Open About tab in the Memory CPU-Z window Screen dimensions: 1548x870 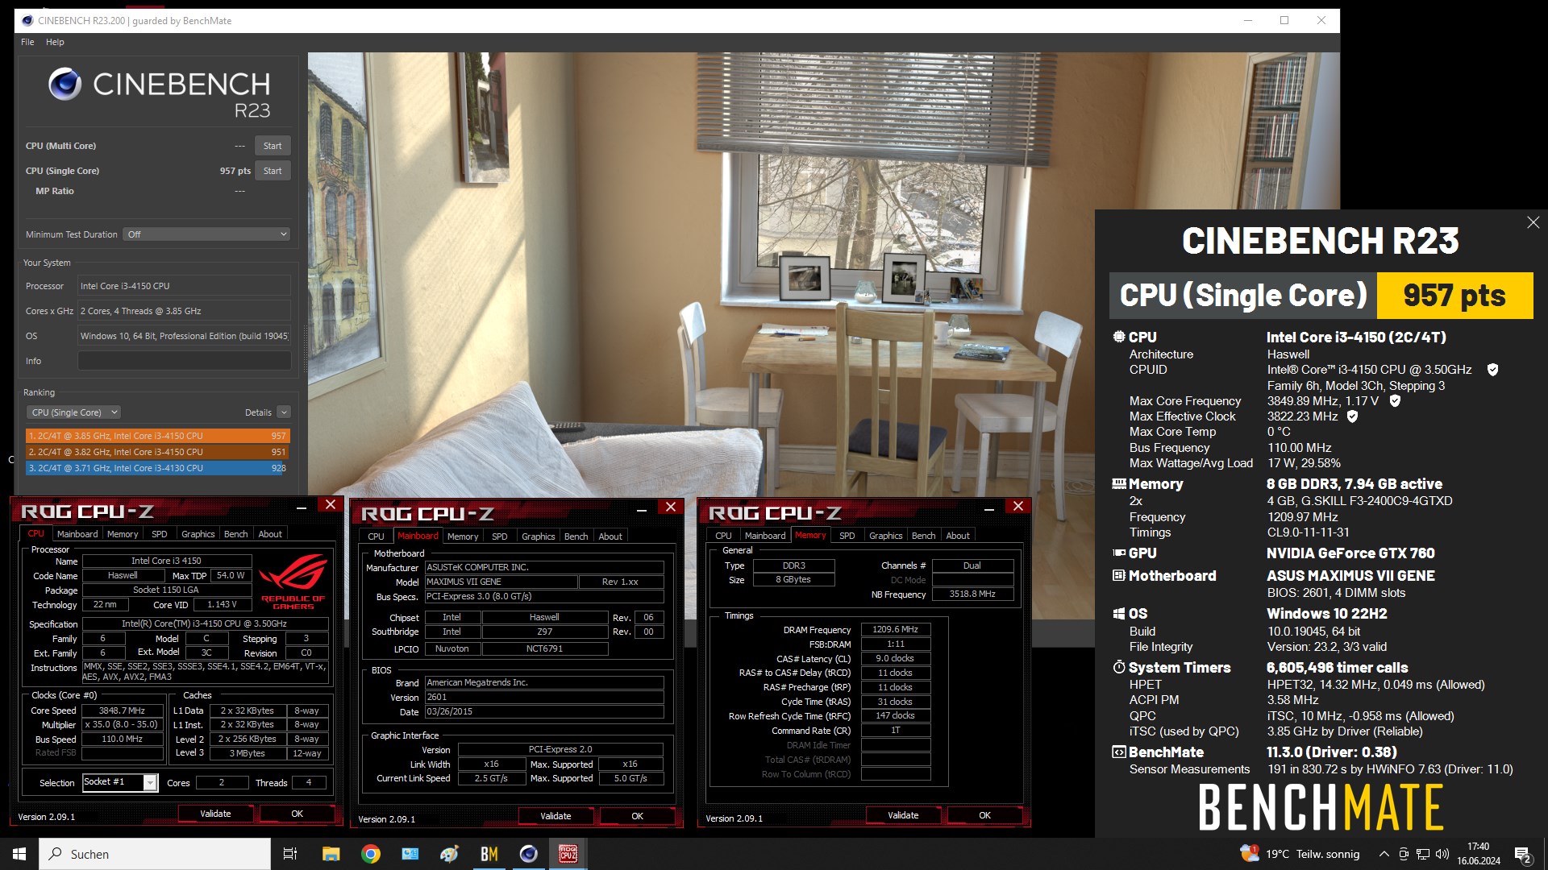point(958,536)
